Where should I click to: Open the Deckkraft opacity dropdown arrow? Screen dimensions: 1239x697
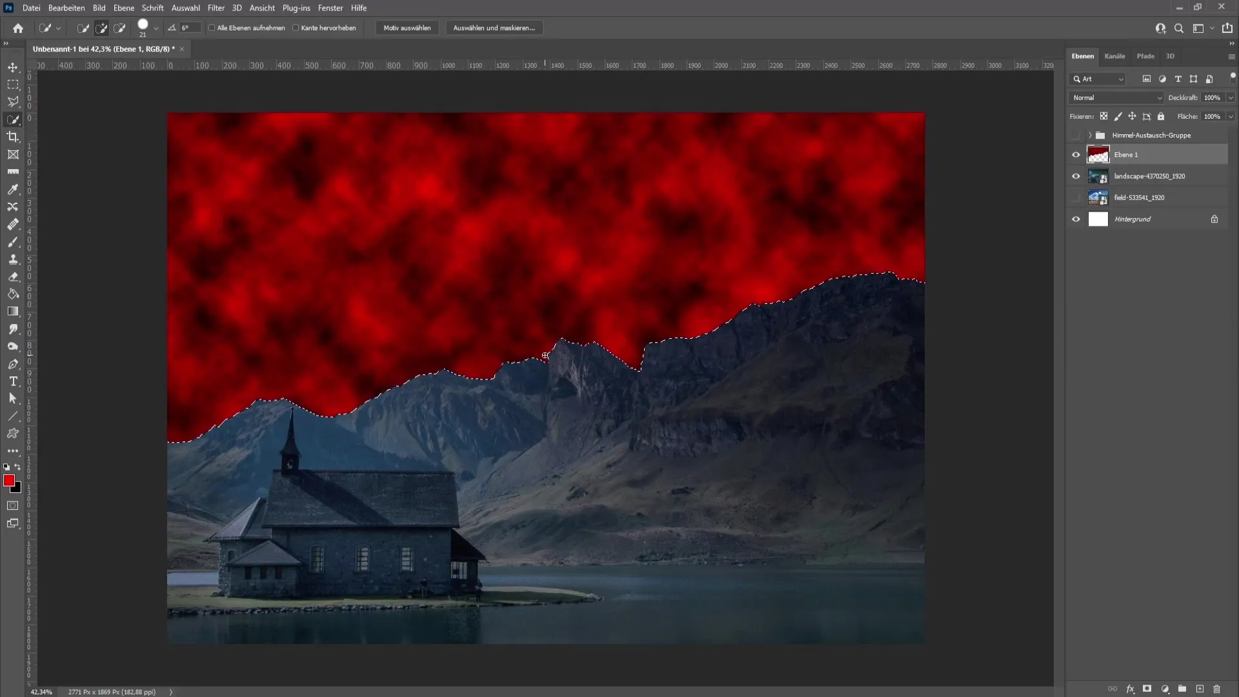pos(1231,97)
